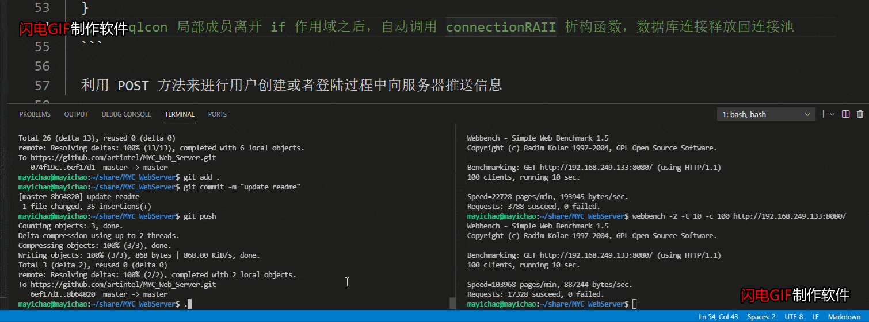Click 'Delta compression using up to 2 threads.'

(x=98, y=236)
